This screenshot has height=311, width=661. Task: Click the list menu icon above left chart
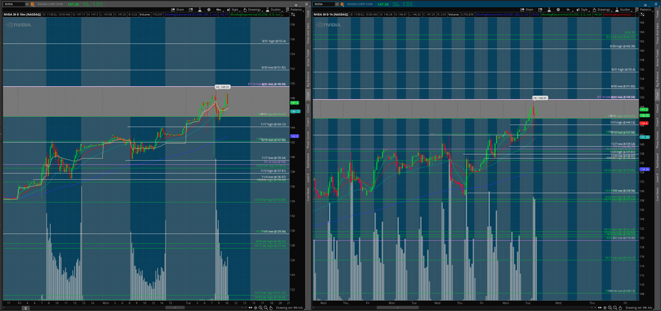[306, 4]
